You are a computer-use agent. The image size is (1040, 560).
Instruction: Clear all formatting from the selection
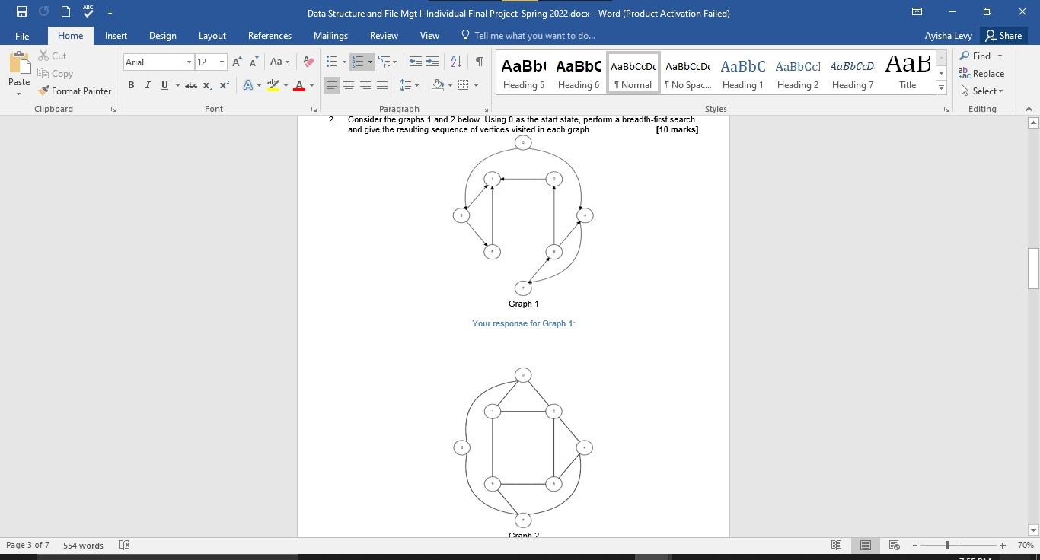pos(308,62)
